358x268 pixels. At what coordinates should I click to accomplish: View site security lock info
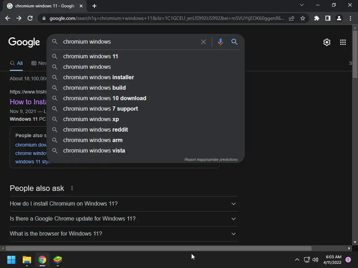pos(44,18)
